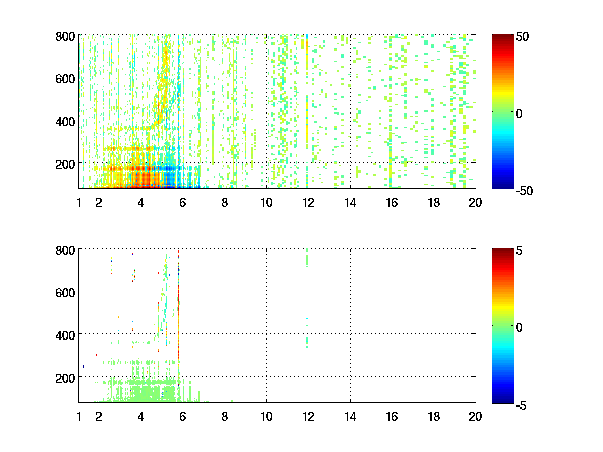Select the colorbar ranging from -5 to 5

502,325
